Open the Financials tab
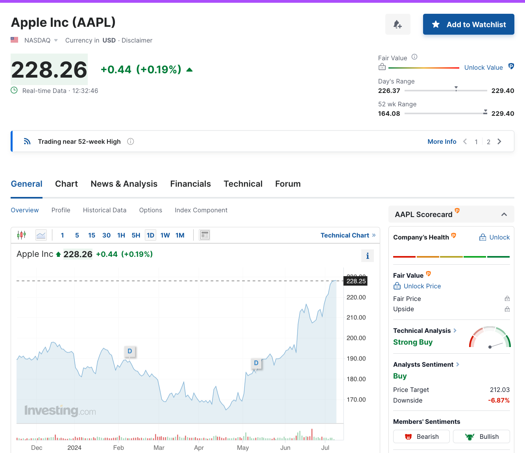 [x=190, y=184]
